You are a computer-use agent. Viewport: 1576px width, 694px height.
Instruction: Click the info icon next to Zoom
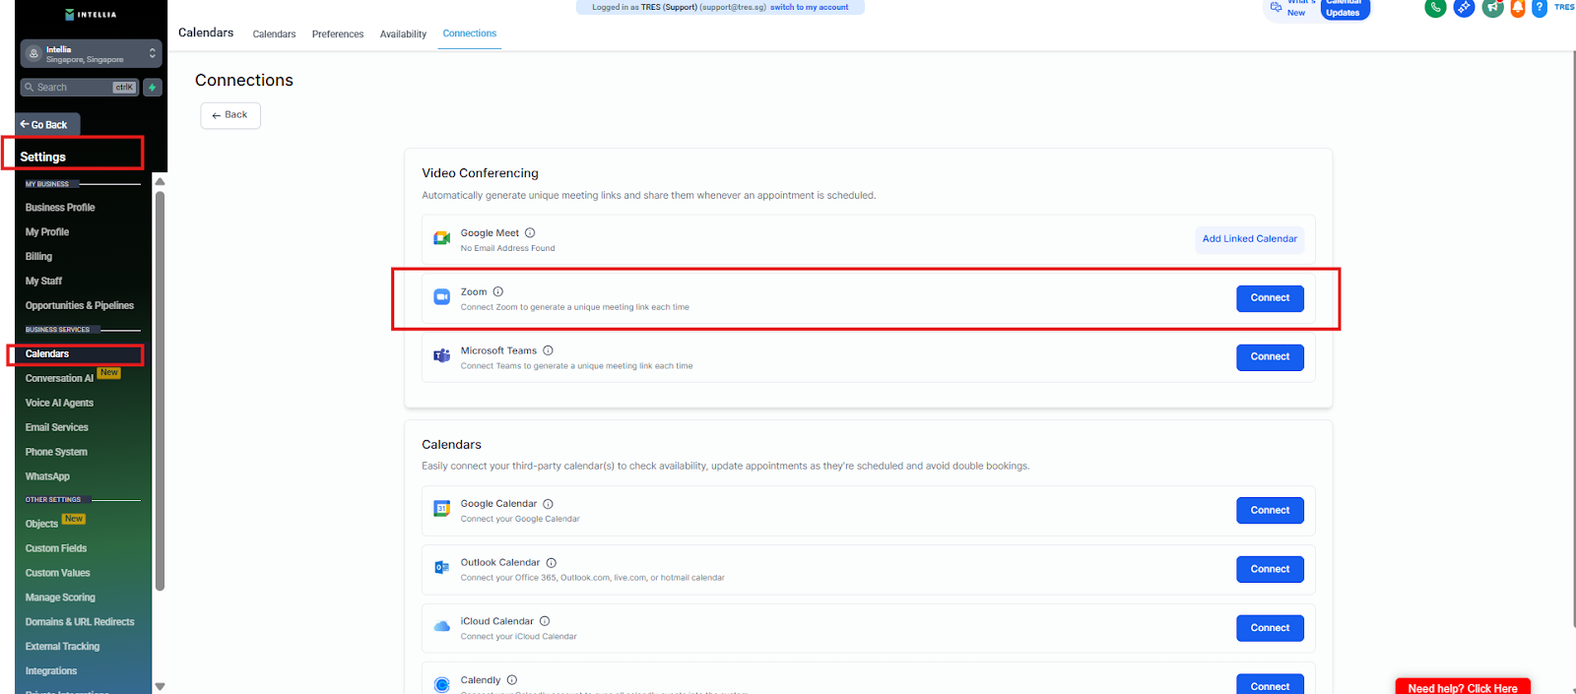498,291
